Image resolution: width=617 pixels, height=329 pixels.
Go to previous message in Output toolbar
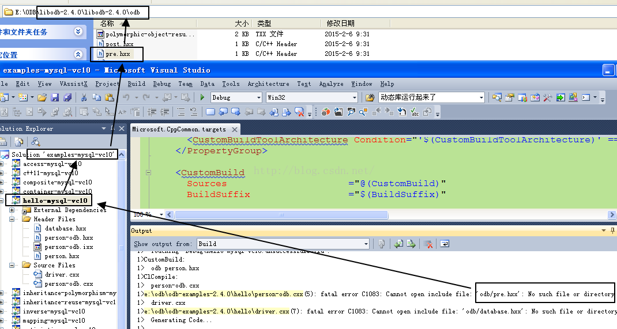[398, 244]
